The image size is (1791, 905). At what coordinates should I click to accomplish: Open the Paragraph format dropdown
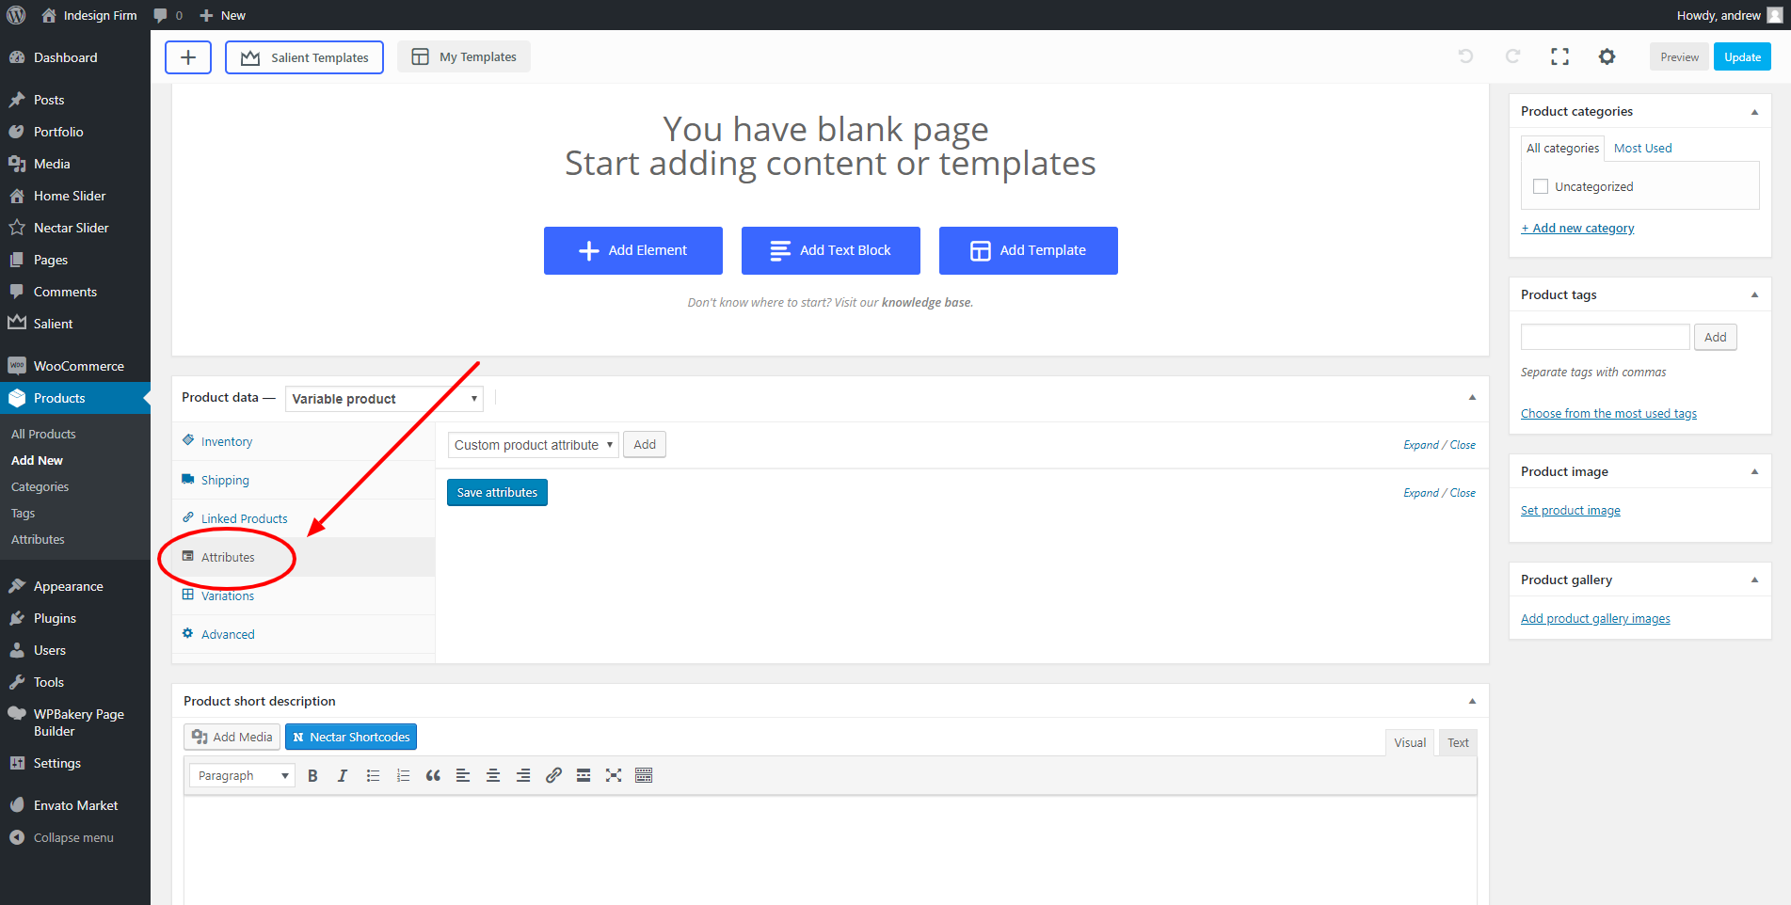[242, 775]
